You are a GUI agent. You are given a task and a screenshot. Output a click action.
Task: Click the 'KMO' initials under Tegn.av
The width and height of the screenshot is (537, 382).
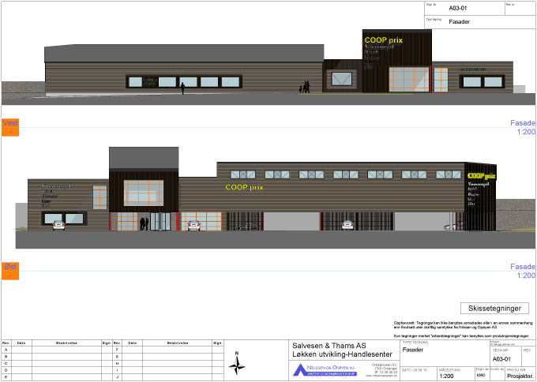481,375
